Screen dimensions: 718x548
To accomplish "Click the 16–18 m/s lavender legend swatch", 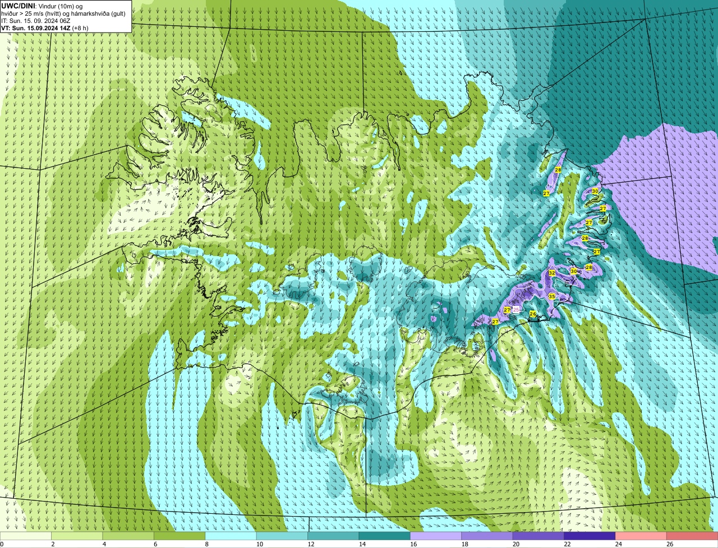I will click(436, 536).
